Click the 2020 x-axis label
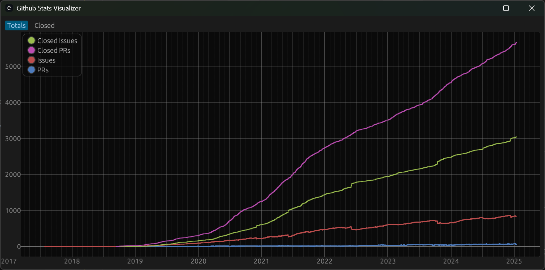 [199, 261]
